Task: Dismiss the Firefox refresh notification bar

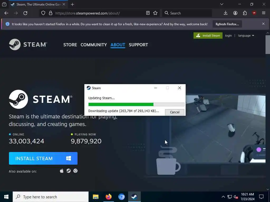Action: [263, 24]
